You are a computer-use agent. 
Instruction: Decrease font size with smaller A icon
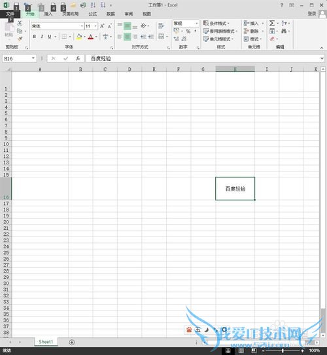click(110, 26)
